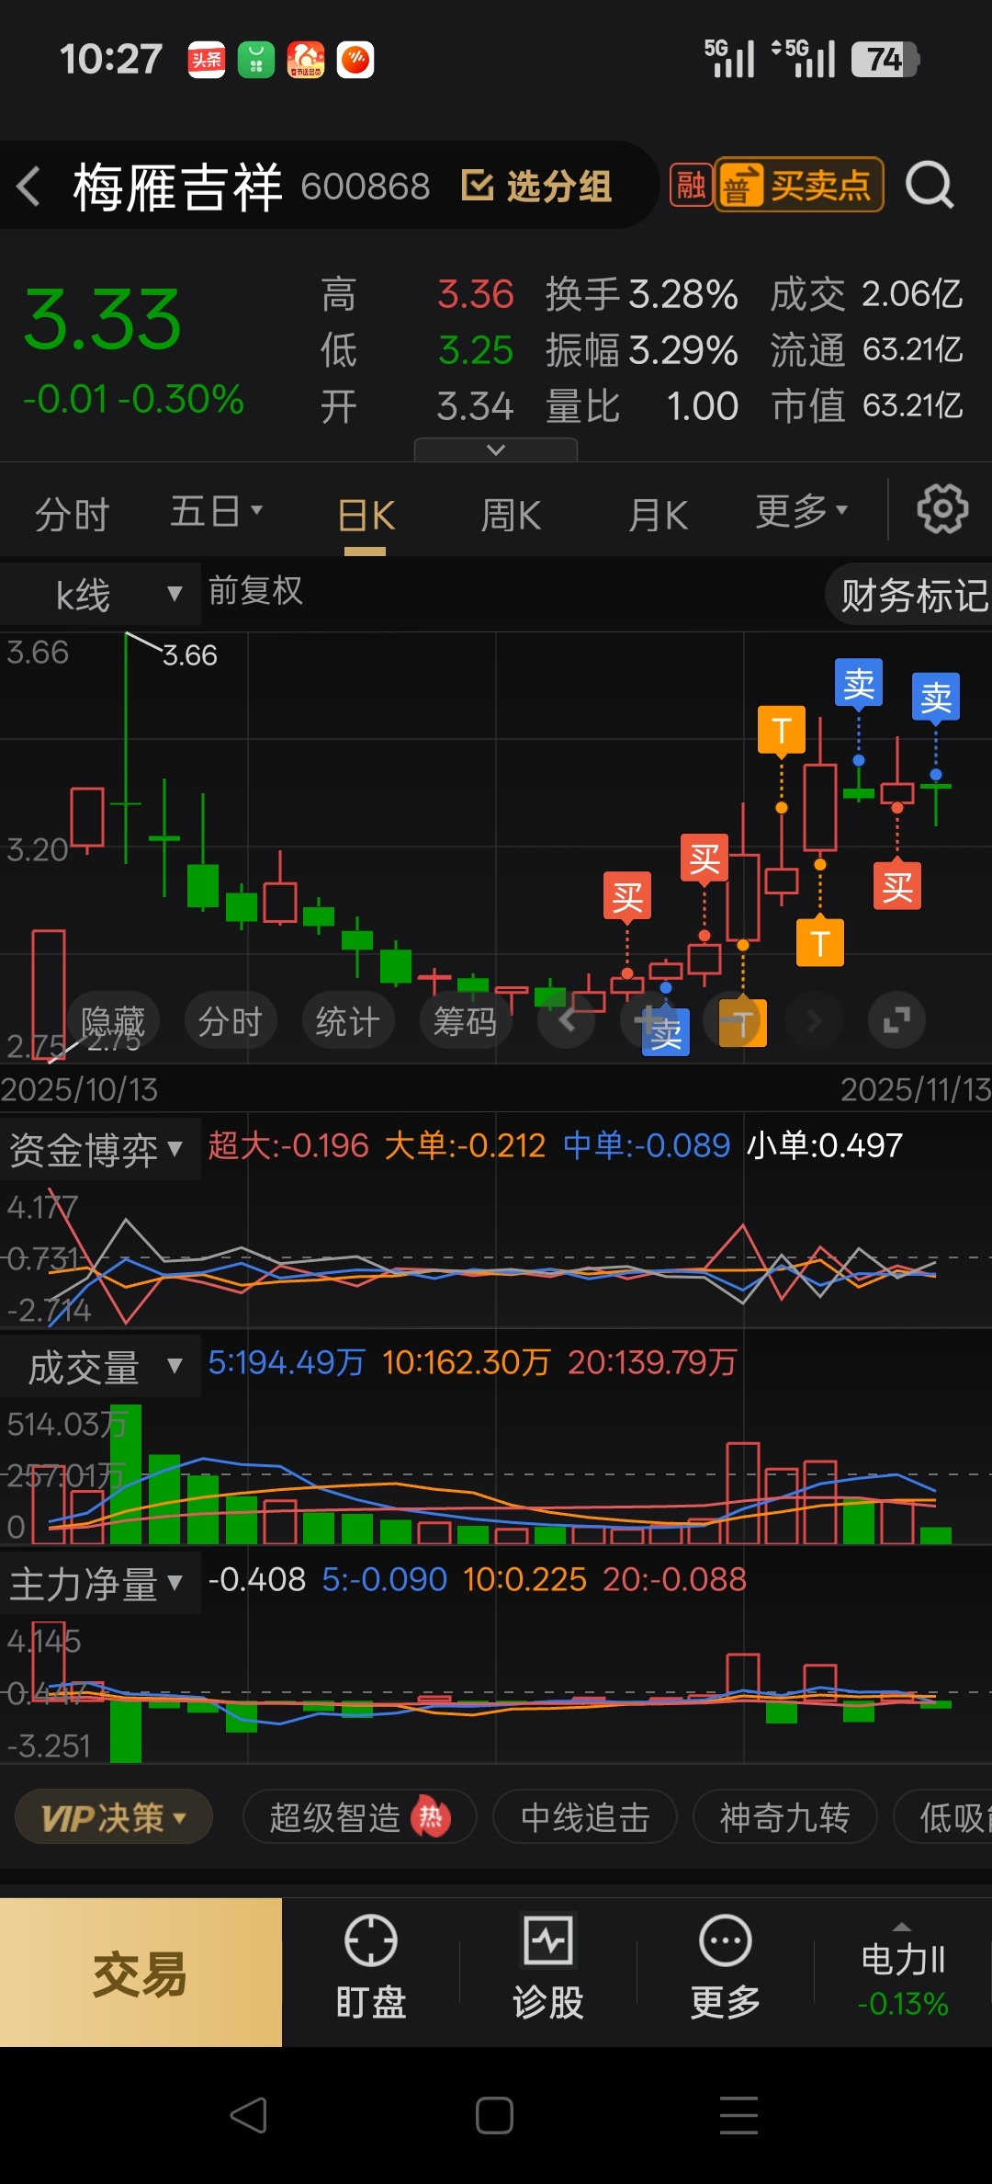Tap Android back navigation button
The width and height of the screenshot is (992, 2184).
click(x=249, y=2115)
